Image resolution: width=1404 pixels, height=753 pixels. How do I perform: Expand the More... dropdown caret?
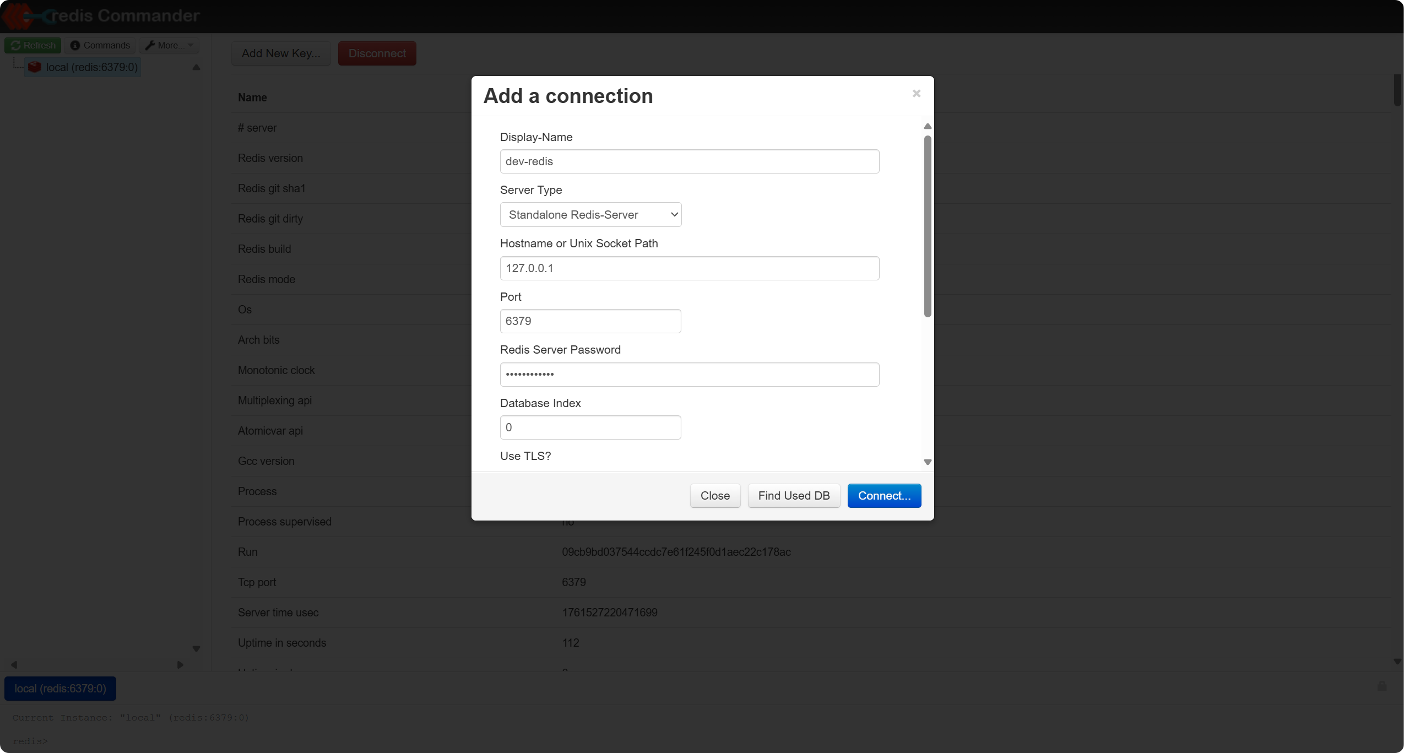pos(191,45)
